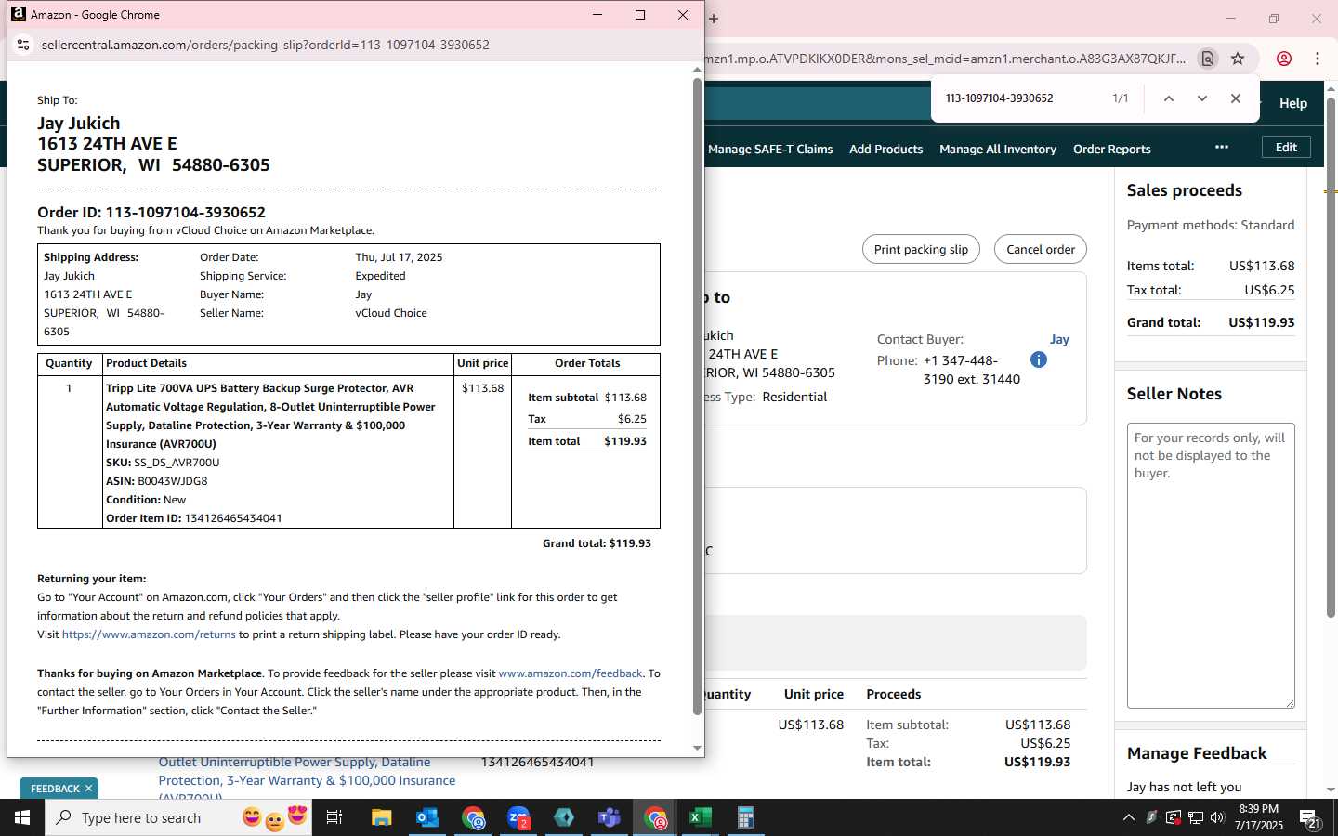
Task: Open Outlook from the taskbar
Action: (x=427, y=817)
